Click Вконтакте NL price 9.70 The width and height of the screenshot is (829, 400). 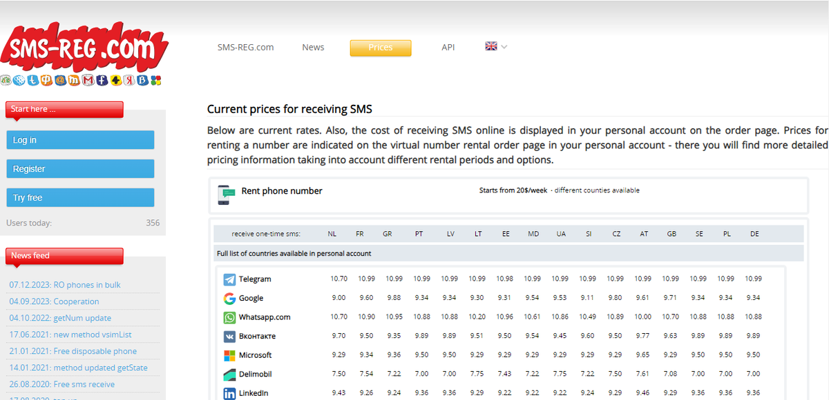(x=339, y=336)
